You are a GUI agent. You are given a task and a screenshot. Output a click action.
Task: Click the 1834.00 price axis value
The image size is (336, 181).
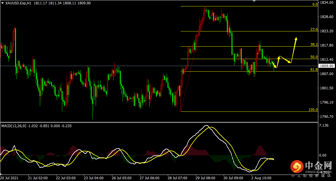coord(326,3)
